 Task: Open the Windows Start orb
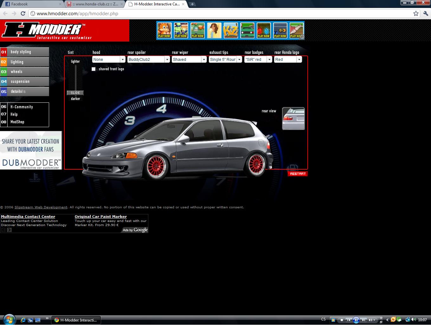coord(9,319)
